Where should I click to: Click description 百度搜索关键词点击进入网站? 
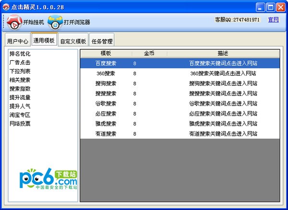click(223, 63)
